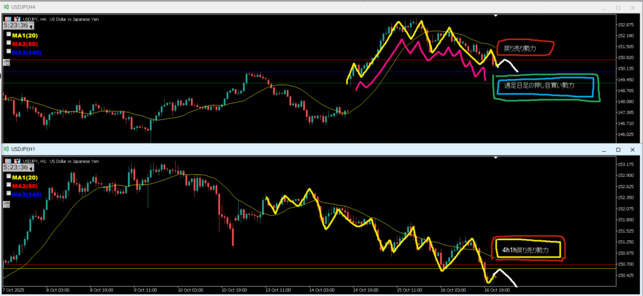This screenshot has height=296, width=643.
Task: Maximize the USDJPY,H4 chart window
Action: tap(618, 8)
